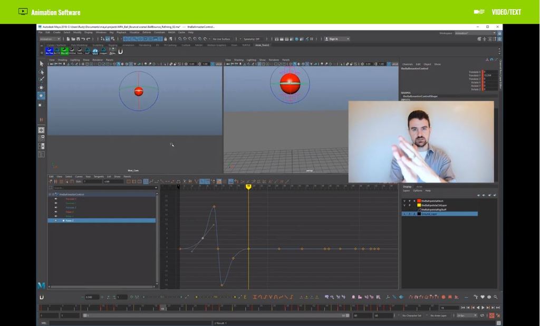Click the magnifier search icon in bottom shelf

496,297
